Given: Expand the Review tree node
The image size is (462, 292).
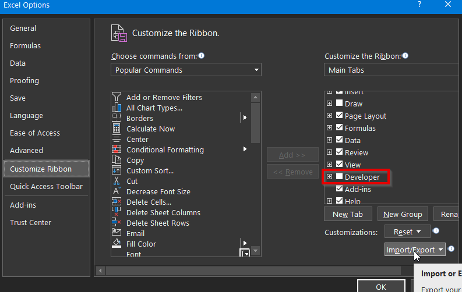Looking at the screenshot, I should click(329, 152).
